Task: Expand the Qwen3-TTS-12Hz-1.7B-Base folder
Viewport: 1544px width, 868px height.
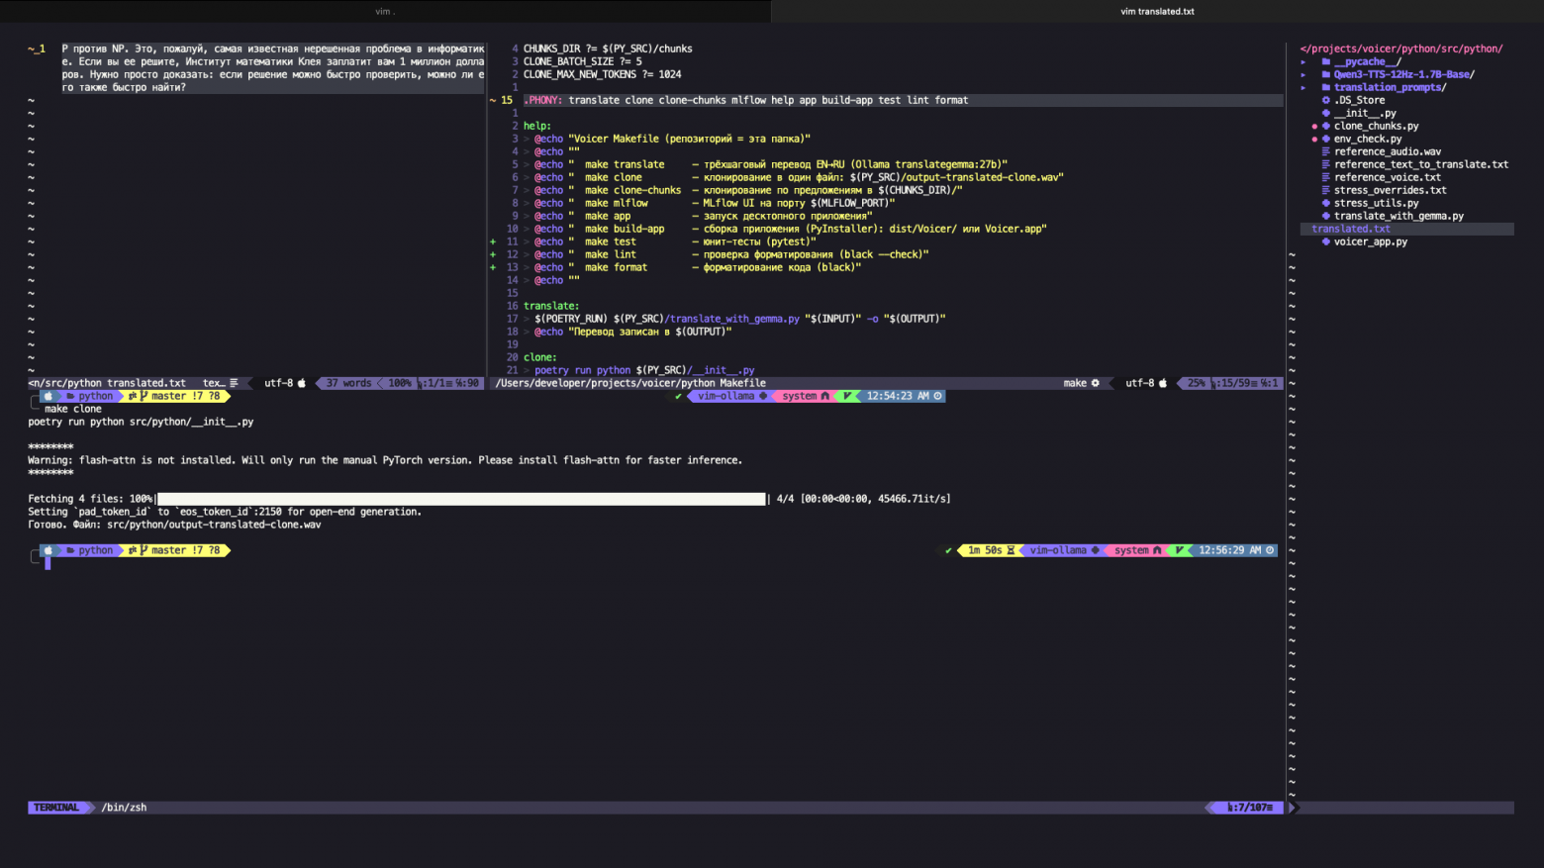Action: (x=1303, y=74)
